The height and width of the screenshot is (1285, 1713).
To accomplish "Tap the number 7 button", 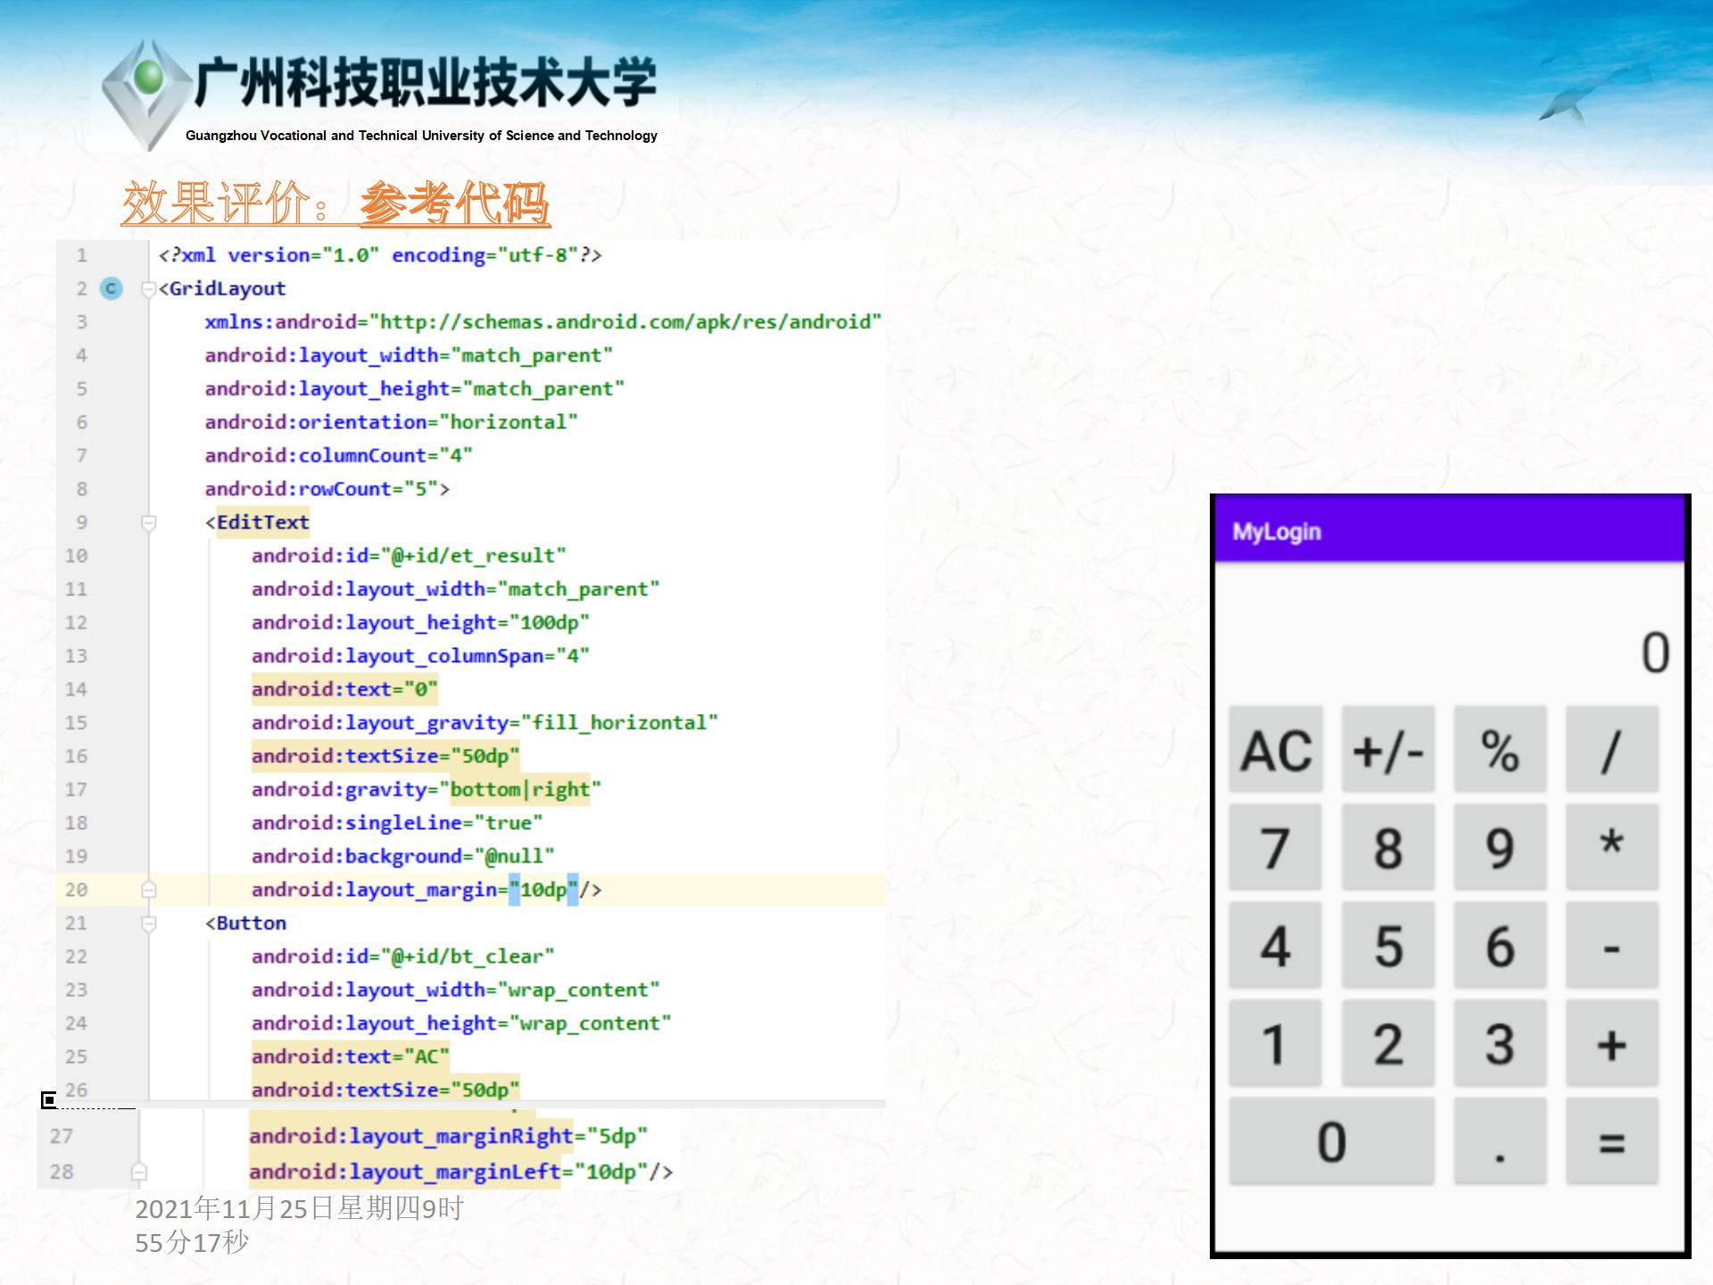I will click(1275, 847).
